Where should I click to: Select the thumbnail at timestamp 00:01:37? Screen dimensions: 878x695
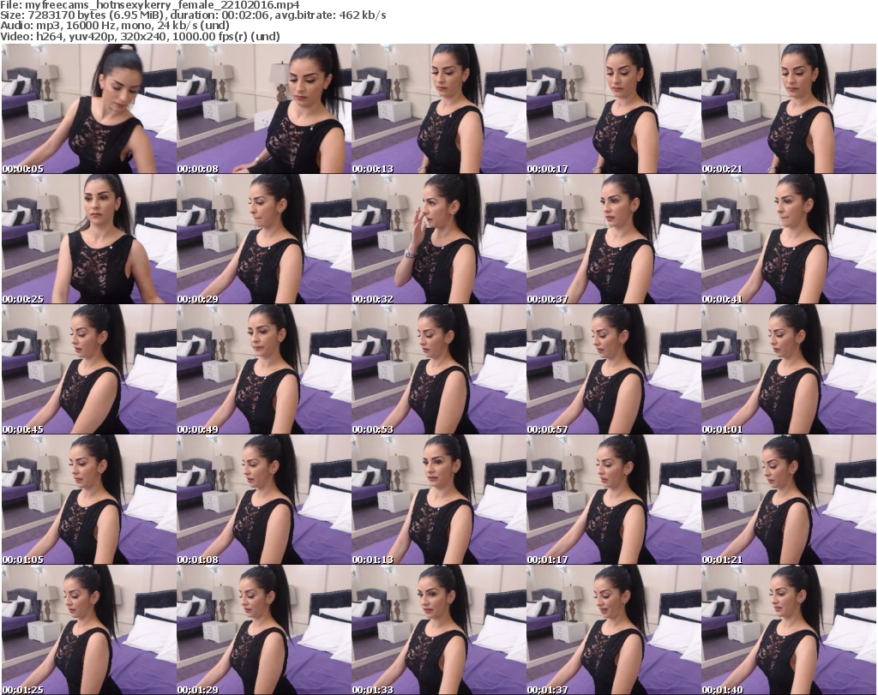coord(613,630)
